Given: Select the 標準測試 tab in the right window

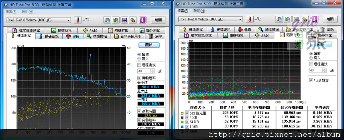Looking at the screenshot, I should click(x=193, y=30).
